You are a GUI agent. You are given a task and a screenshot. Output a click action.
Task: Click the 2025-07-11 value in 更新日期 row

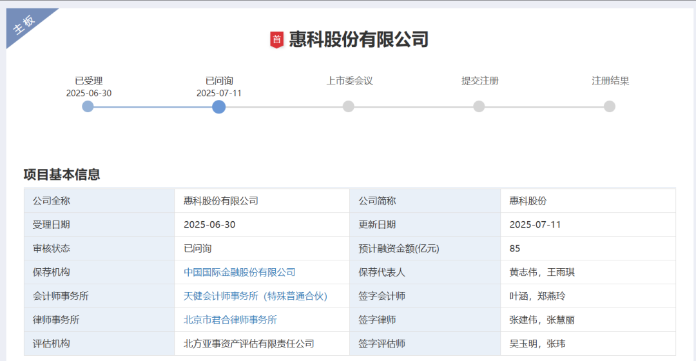(x=536, y=225)
